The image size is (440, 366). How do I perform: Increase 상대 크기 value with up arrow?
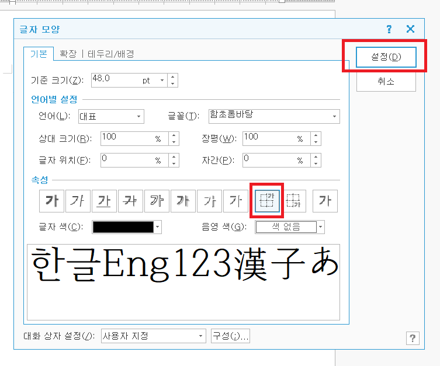[x=174, y=135]
